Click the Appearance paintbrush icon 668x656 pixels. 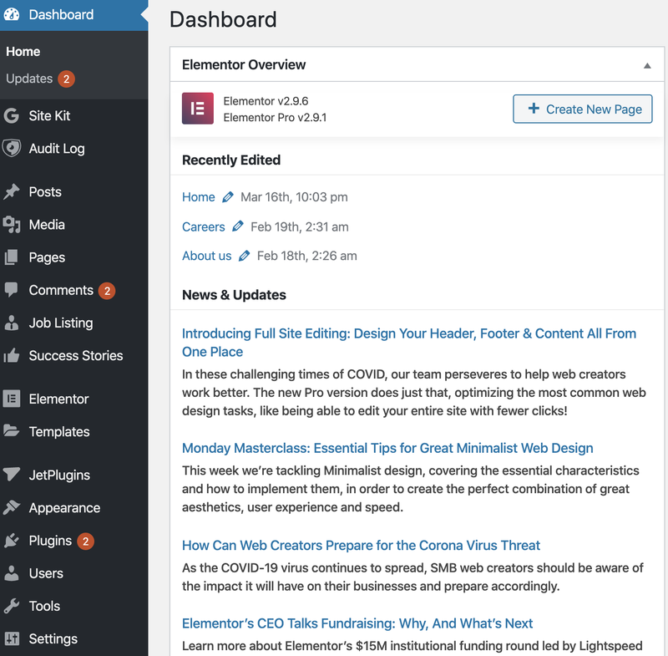click(x=12, y=507)
